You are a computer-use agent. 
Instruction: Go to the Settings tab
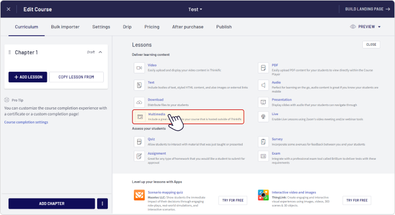coord(101,27)
